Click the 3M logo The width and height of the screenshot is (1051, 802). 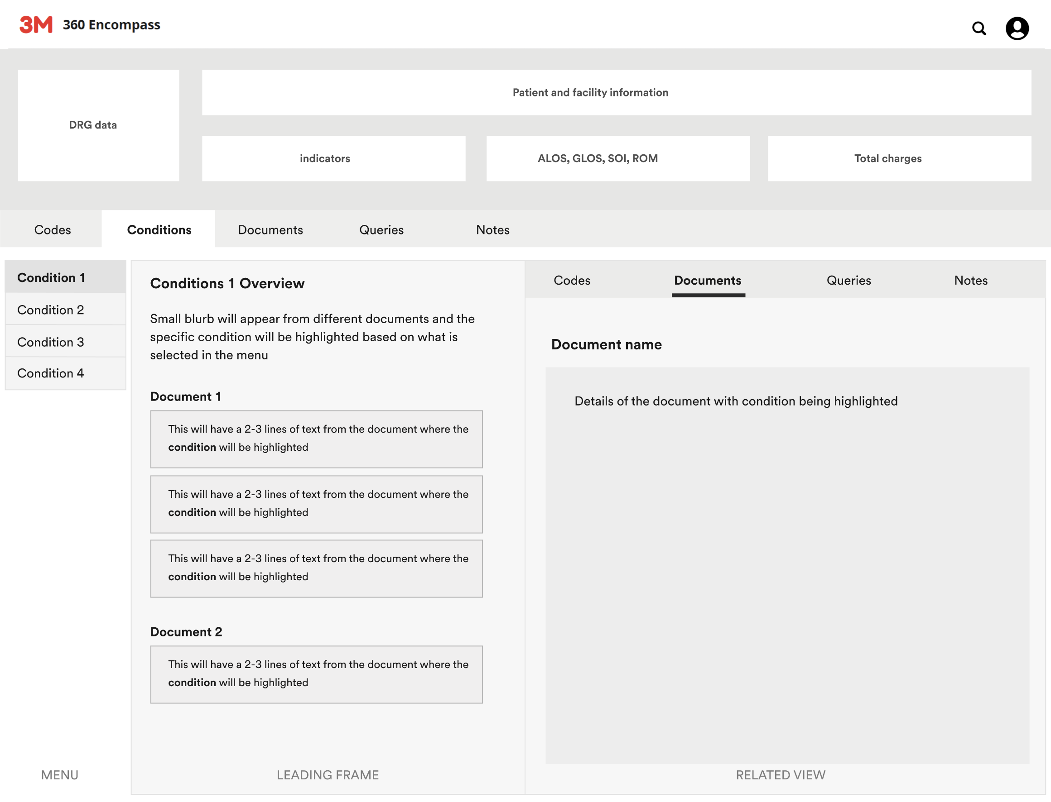coord(36,25)
